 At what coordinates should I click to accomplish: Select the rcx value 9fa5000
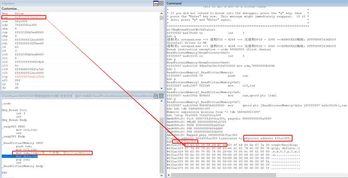(21, 21)
